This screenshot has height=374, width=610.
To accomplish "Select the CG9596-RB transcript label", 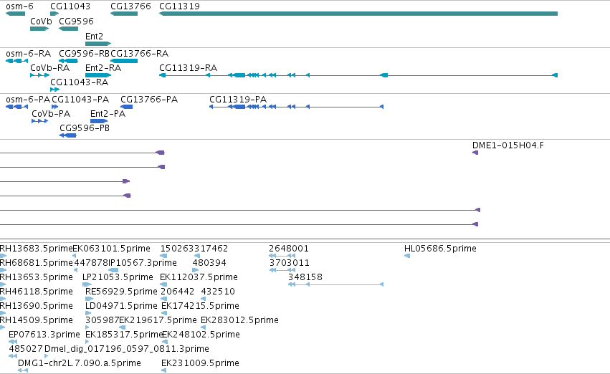I will [85, 54].
